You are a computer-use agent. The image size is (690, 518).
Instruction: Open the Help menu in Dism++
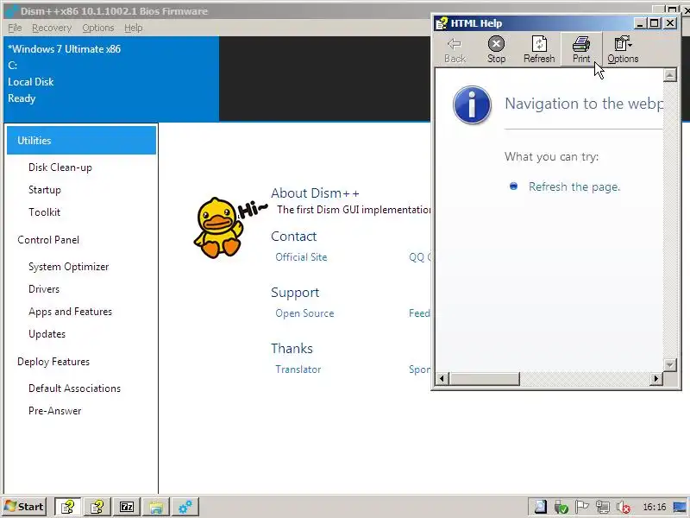[134, 28]
